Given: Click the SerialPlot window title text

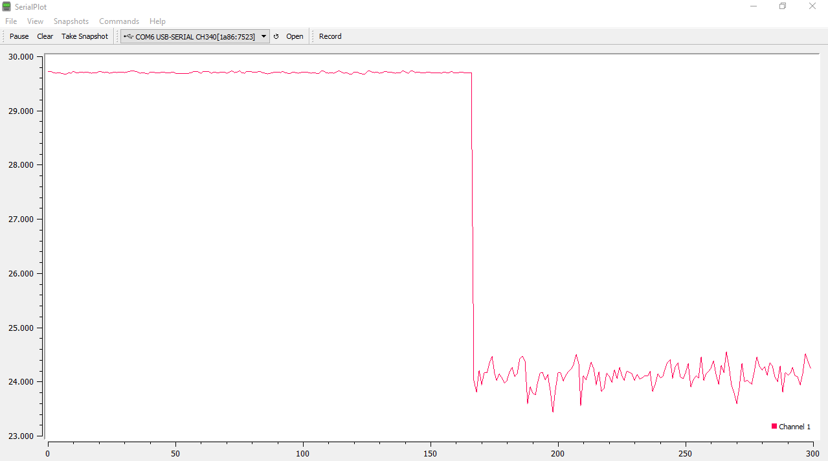Looking at the screenshot, I should pos(31,6).
